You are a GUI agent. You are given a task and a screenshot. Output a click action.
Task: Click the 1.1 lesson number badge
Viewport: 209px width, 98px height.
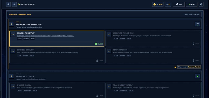click(13, 34)
